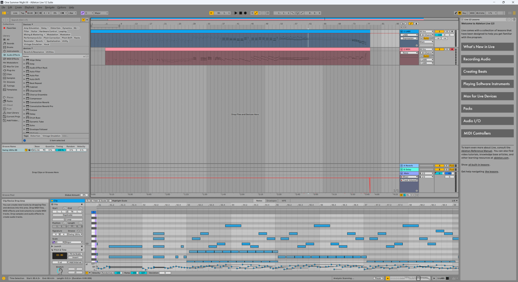Toggle Scale Mode icon in control bar
Image resolution: width=518 pixels, height=282 pixels.
coord(82,13)
